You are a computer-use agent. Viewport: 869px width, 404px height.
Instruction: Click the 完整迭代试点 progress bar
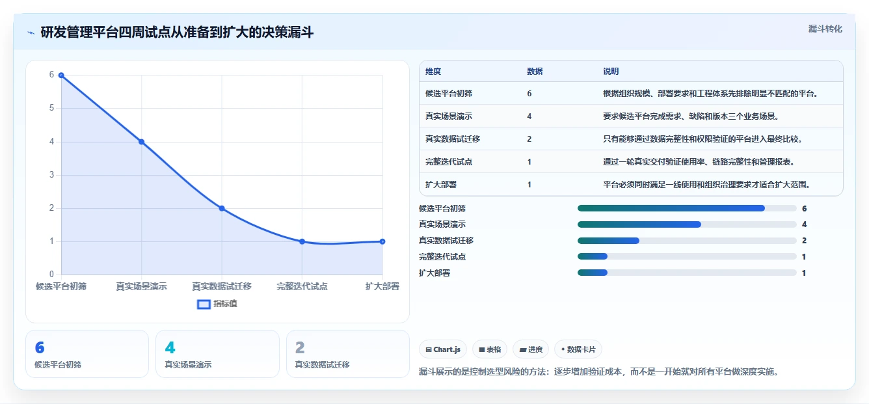pyautogui.click(x=687, y=257)
